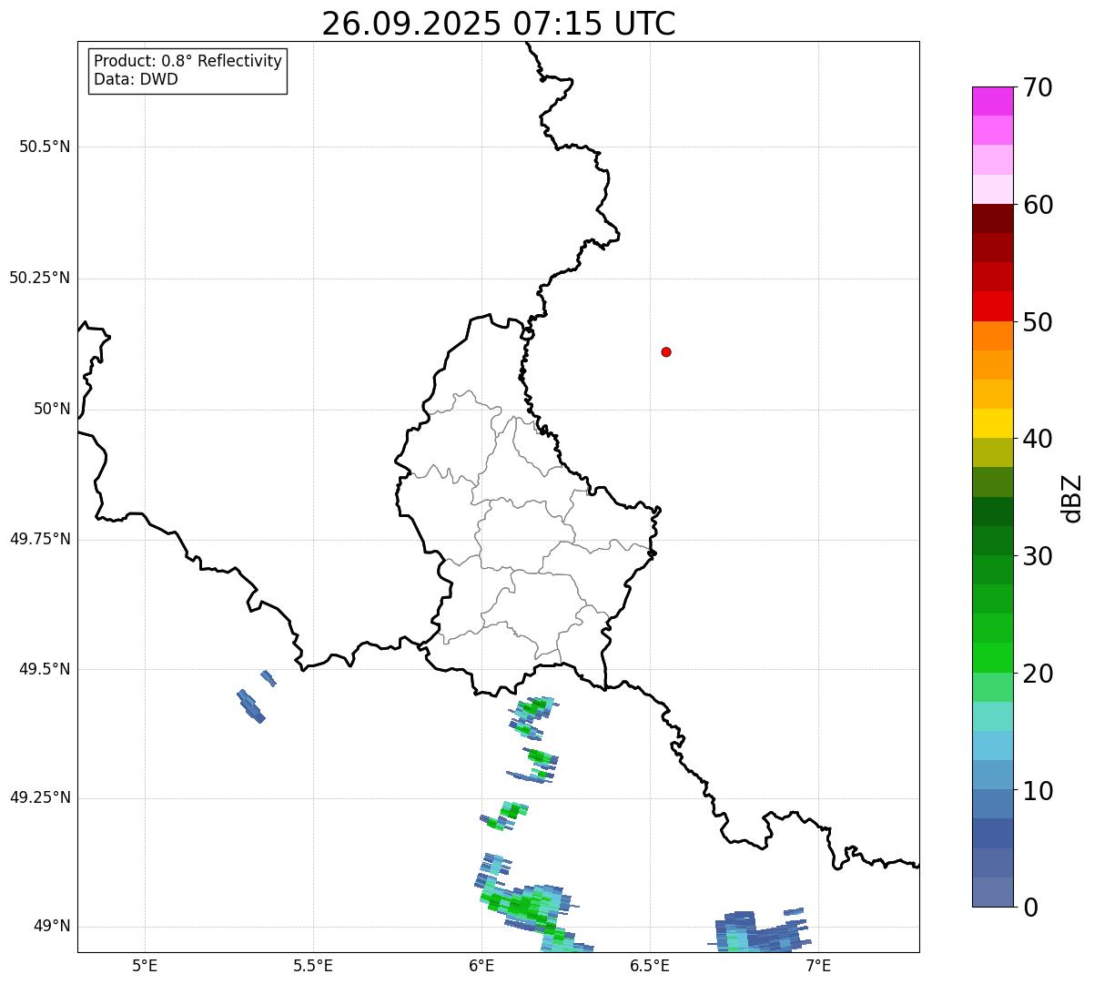Click the "50.5°N" latitude label
Image resolution: width=1094 pixels, height=984 pixels.
click(x=45, y=147)
